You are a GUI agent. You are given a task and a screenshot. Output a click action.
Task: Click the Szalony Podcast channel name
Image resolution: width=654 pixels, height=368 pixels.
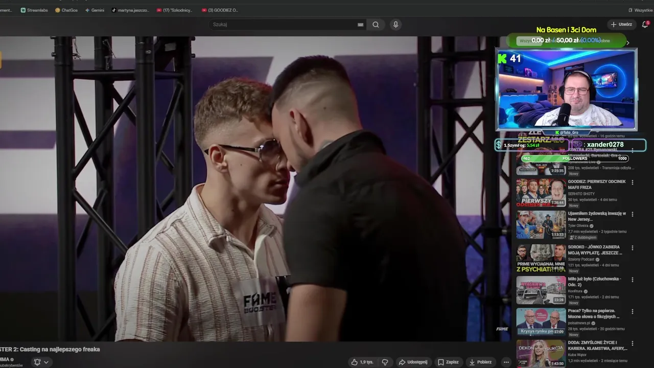[581, 259]
